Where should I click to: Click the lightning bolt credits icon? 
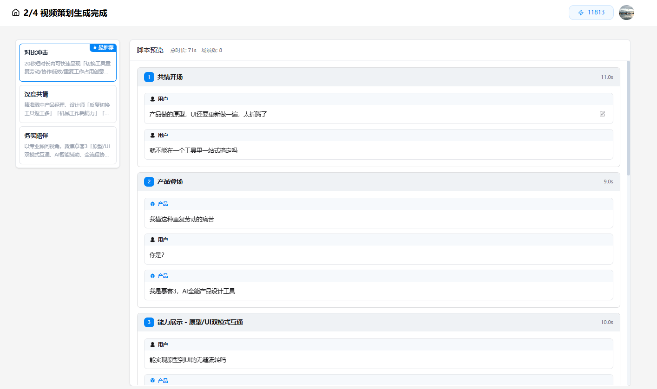(581, 13)
